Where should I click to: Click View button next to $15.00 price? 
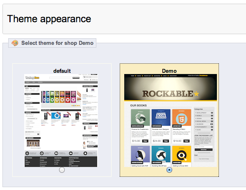pyautogui.click(x=145, y=141)
